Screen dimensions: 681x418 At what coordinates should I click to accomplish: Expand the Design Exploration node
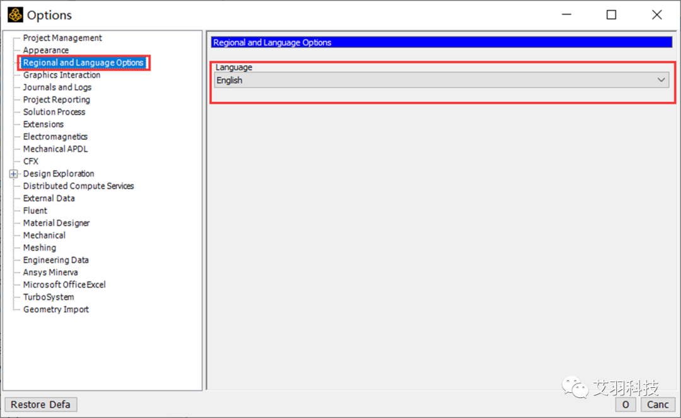(x=13, y=174)
